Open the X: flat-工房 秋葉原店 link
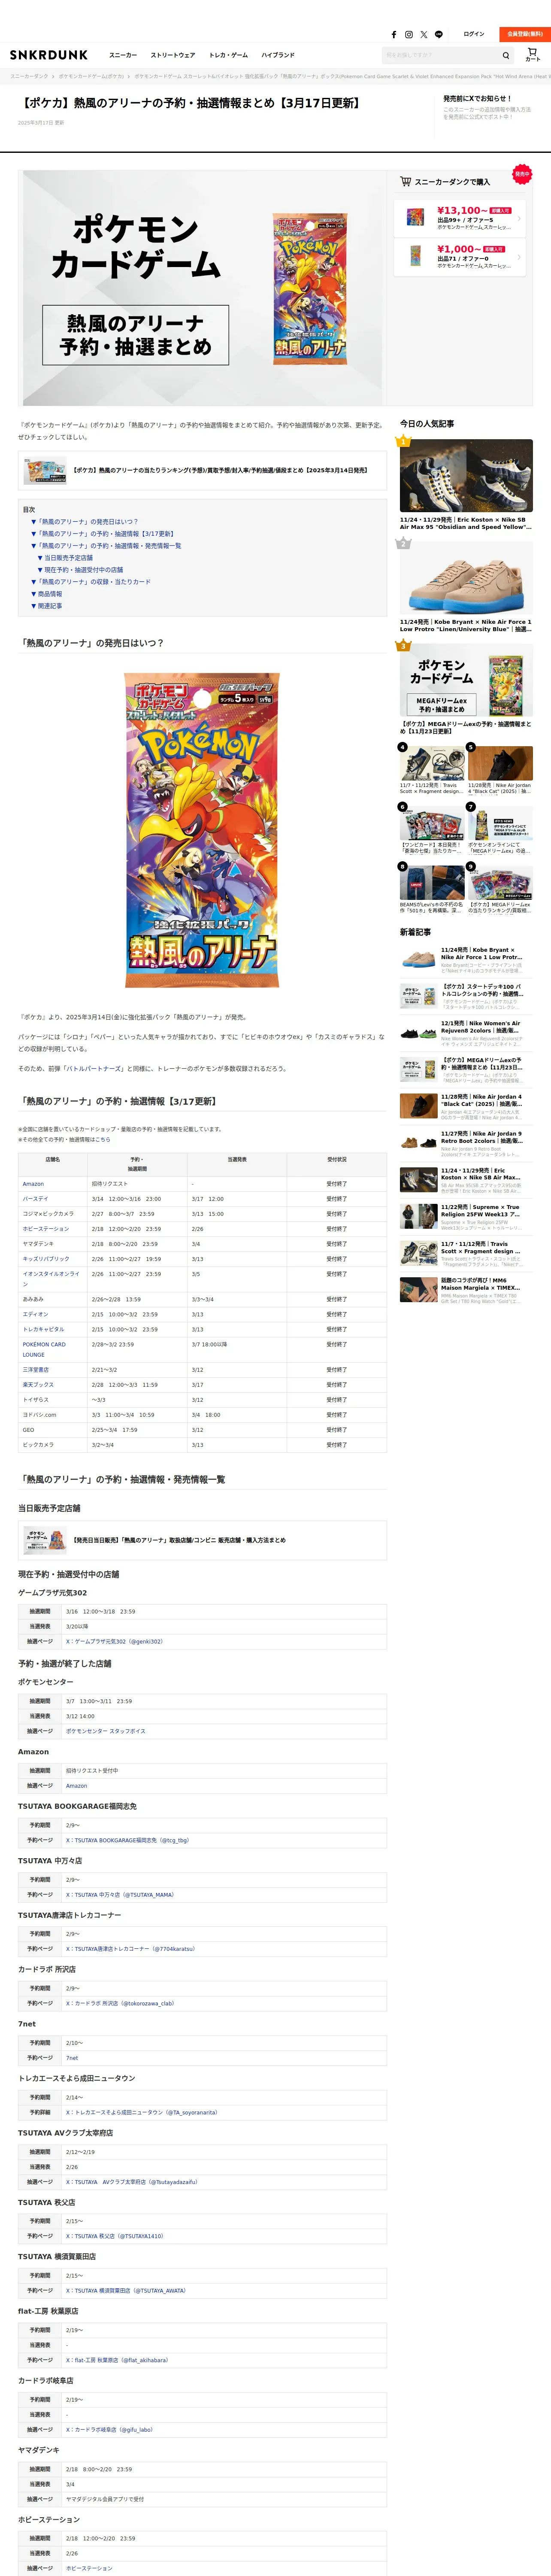The image size is (551, 2576). tap(117, 2360)
